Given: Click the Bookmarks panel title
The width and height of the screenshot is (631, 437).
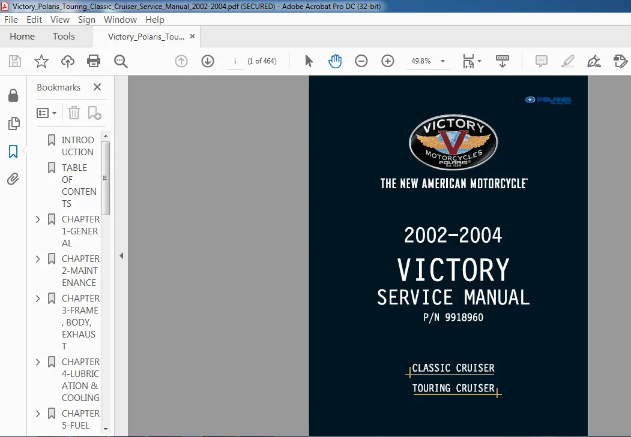Looking at the screenshot, I should click(58, 87).
